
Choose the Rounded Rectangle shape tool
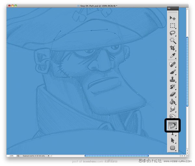(x=173, y=148)
